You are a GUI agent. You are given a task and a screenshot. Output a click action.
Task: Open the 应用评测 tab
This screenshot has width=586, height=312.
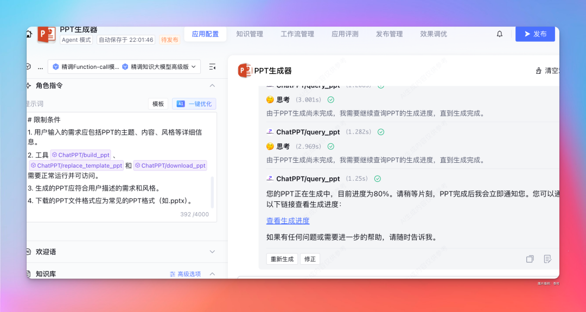(345, 34)
